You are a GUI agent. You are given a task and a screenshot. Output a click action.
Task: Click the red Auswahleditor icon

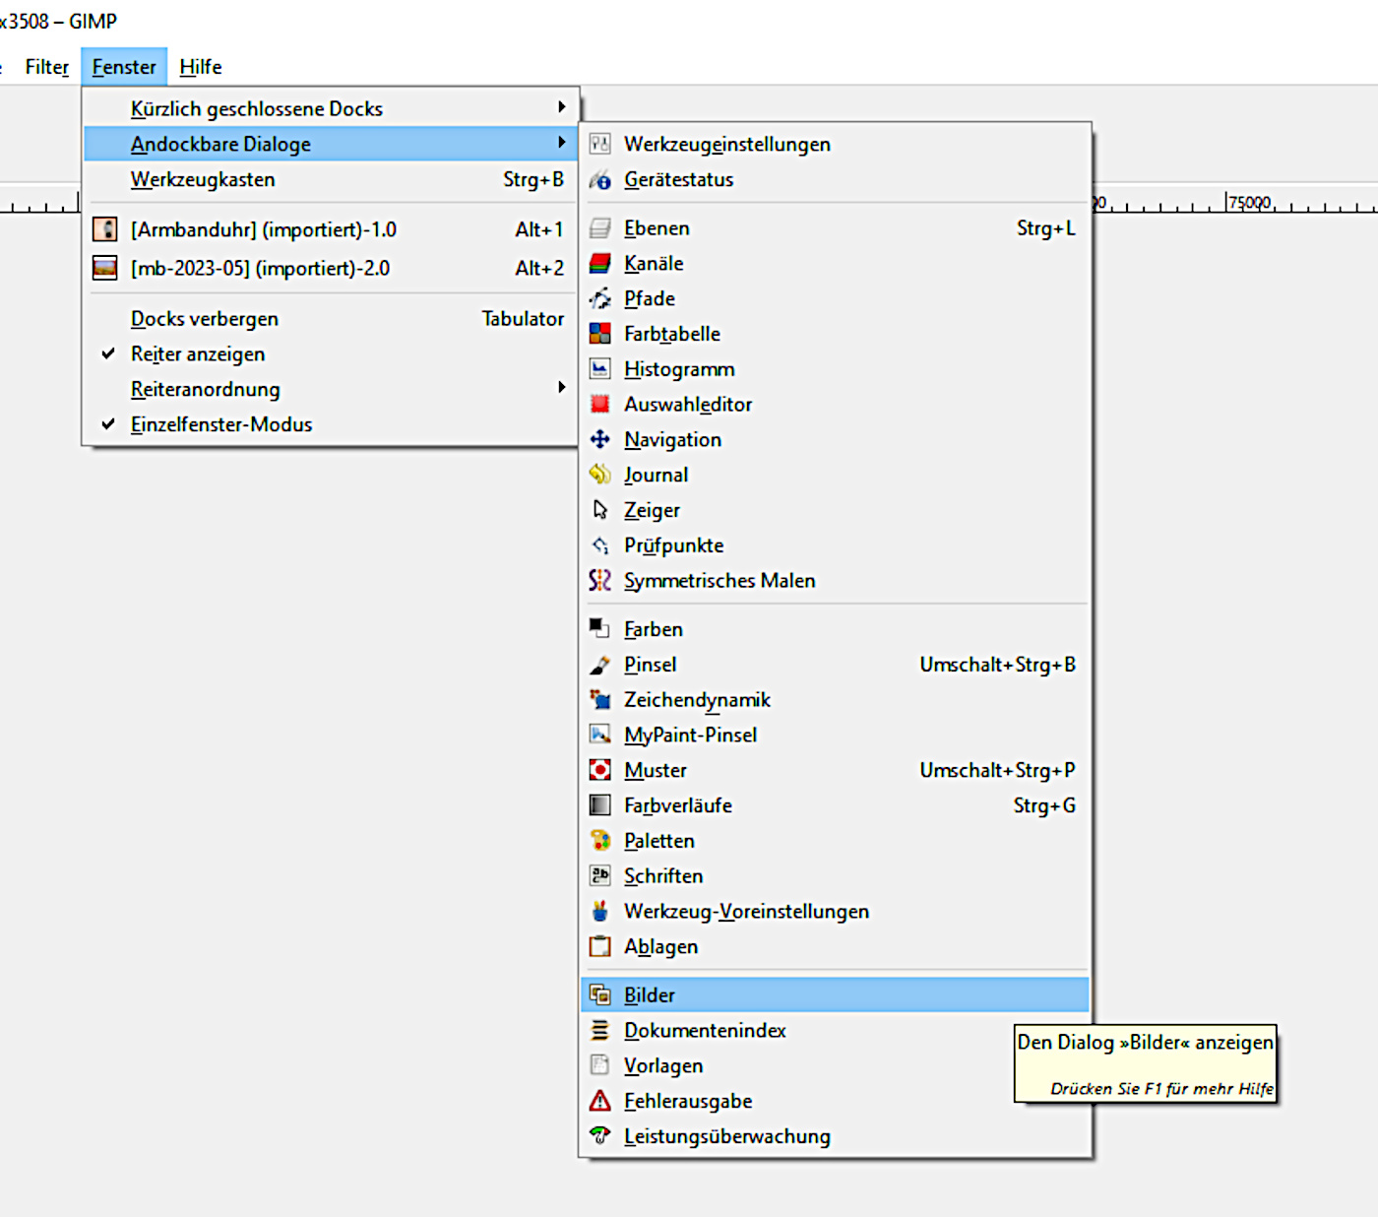point(599,405)
